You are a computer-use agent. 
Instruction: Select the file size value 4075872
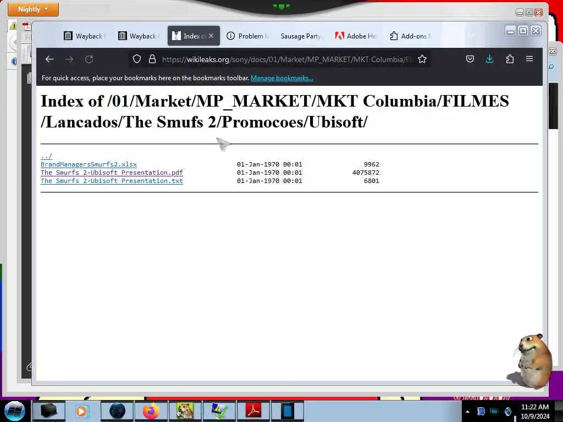(366, 173)
